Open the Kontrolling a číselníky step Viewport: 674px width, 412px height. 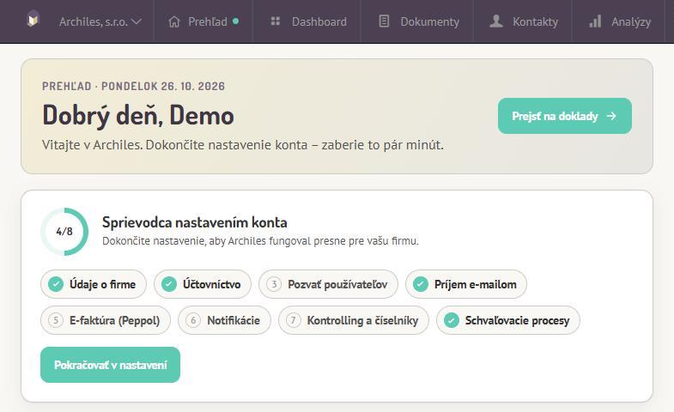pyautogui.click(x=354, y=320)
